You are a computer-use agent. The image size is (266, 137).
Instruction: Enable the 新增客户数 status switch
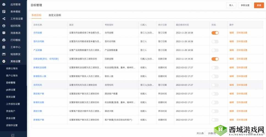[215, 120]
